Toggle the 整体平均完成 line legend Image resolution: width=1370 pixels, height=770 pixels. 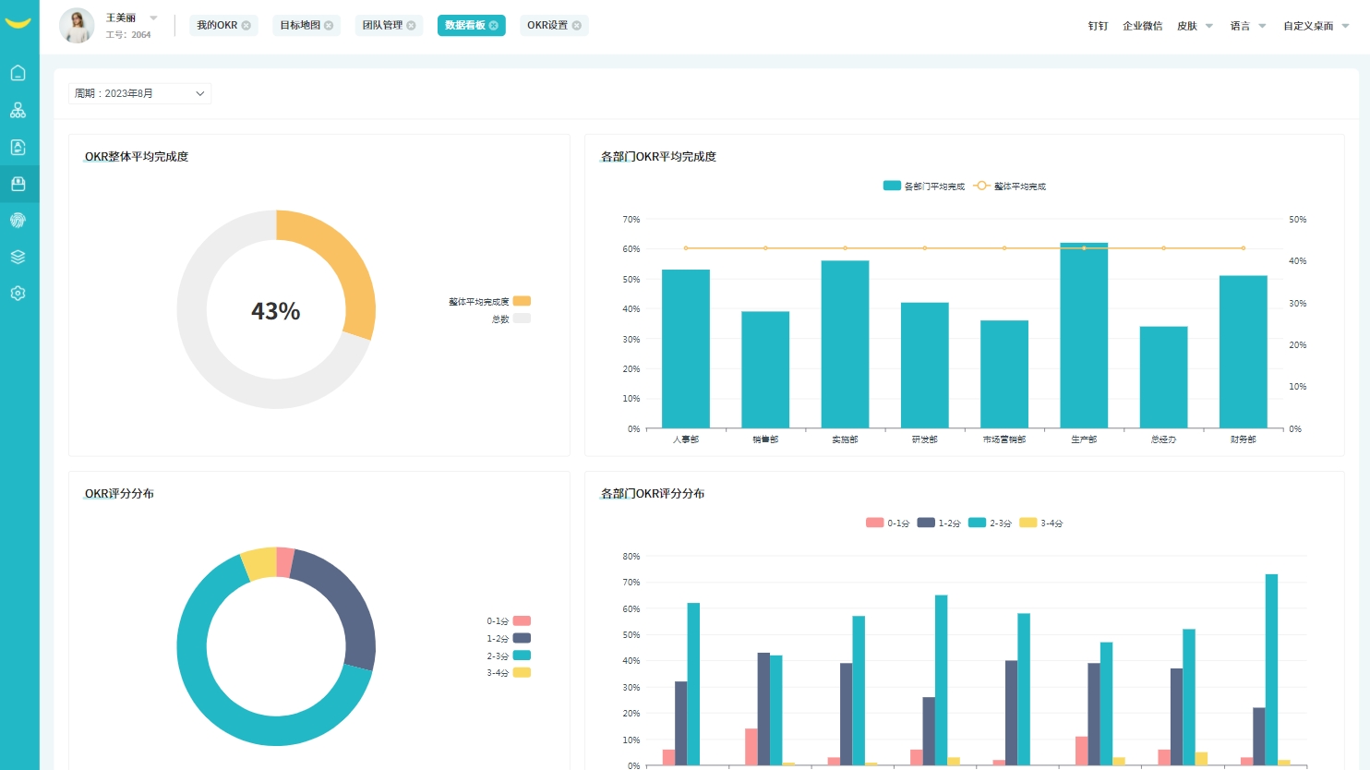click(x=1010, y=186)
